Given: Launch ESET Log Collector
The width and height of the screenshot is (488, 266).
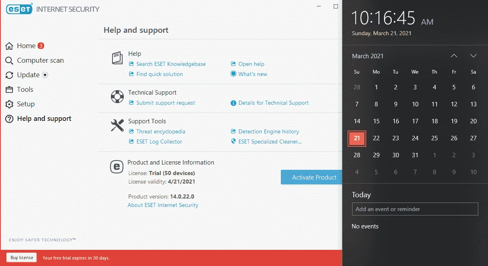Looking at the screenshot, I should point(159,141).
